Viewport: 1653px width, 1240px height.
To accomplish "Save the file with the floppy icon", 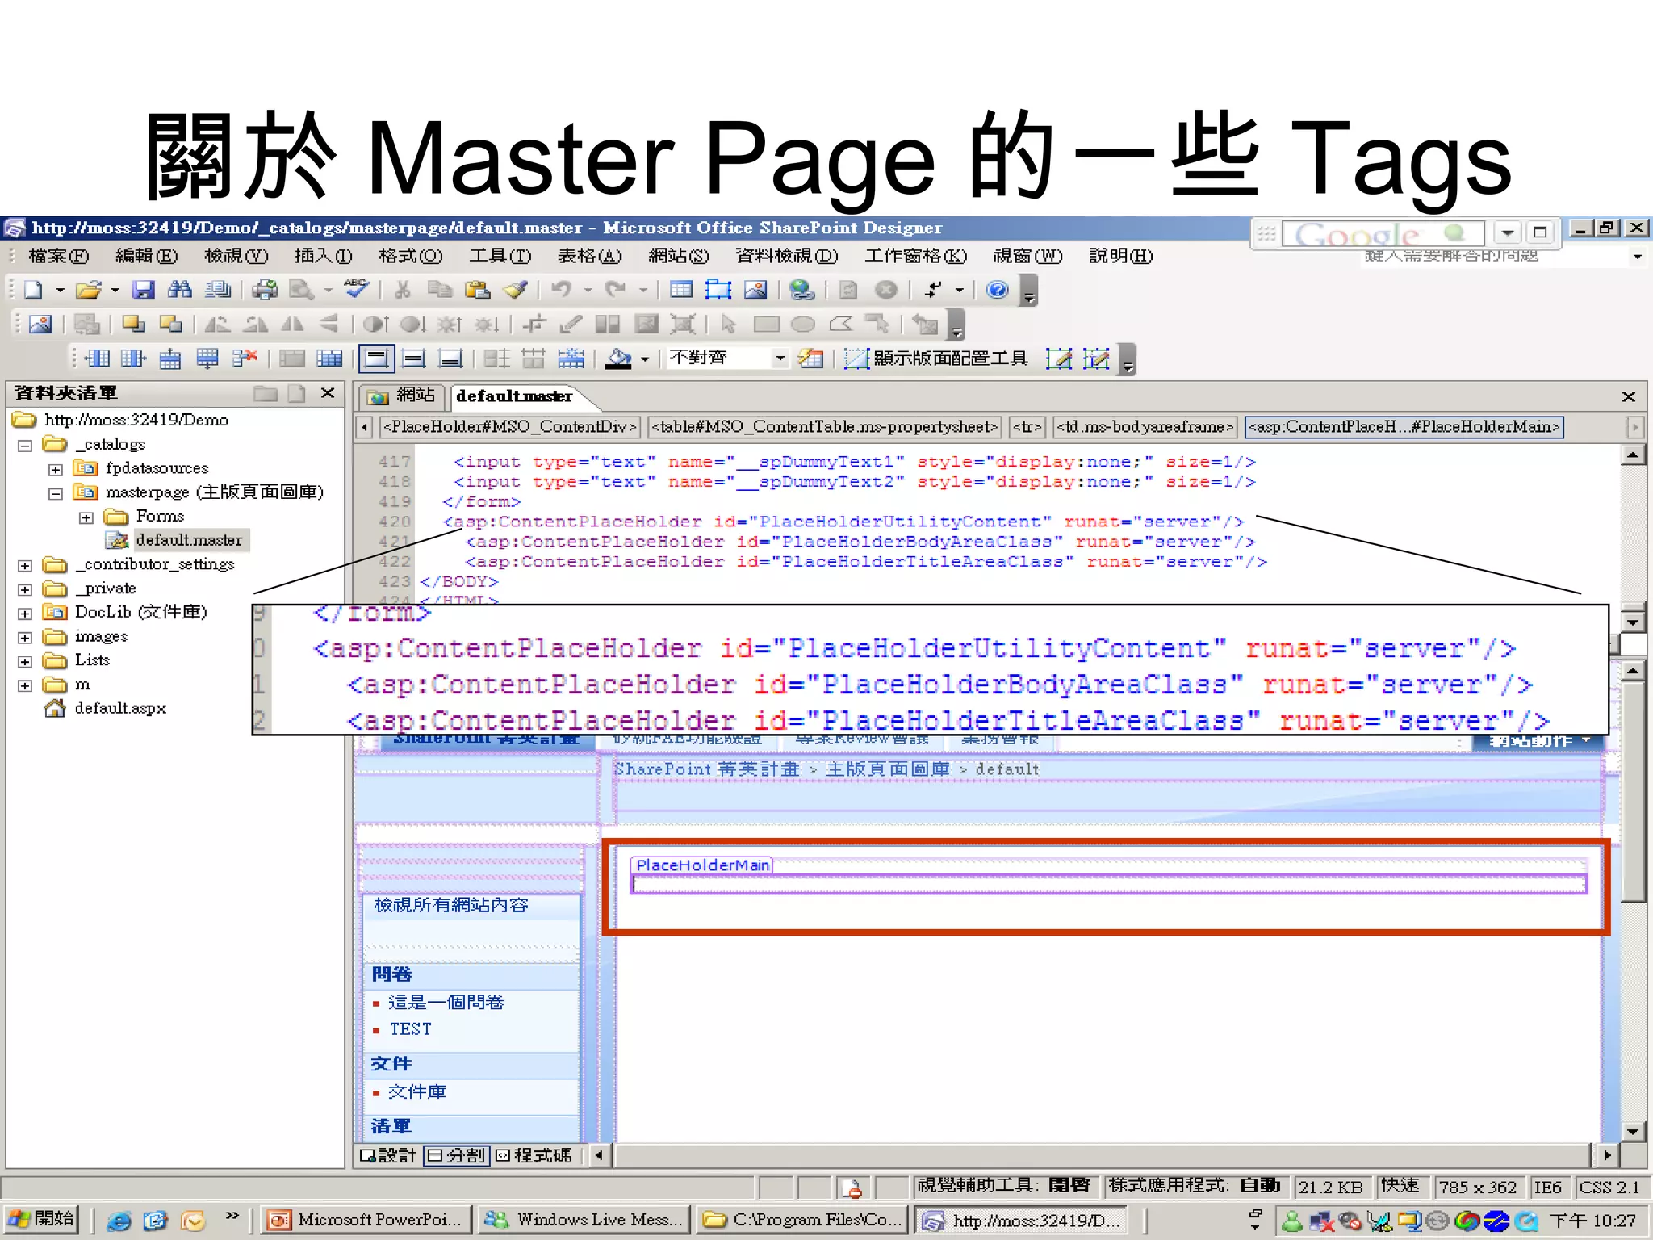I will (x=144, y=290).
